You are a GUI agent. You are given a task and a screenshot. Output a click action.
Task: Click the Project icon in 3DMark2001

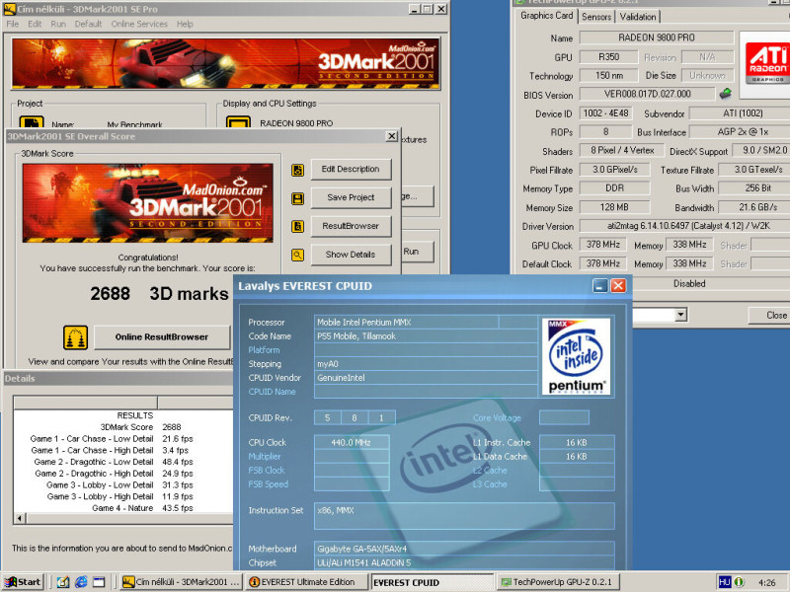[x=32, y=122]
